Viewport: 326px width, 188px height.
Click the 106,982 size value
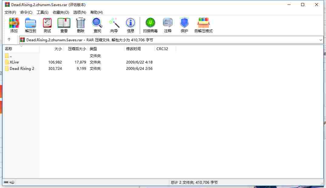point(55,62)
